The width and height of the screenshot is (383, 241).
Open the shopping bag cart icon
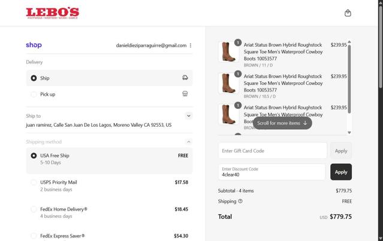348,13
